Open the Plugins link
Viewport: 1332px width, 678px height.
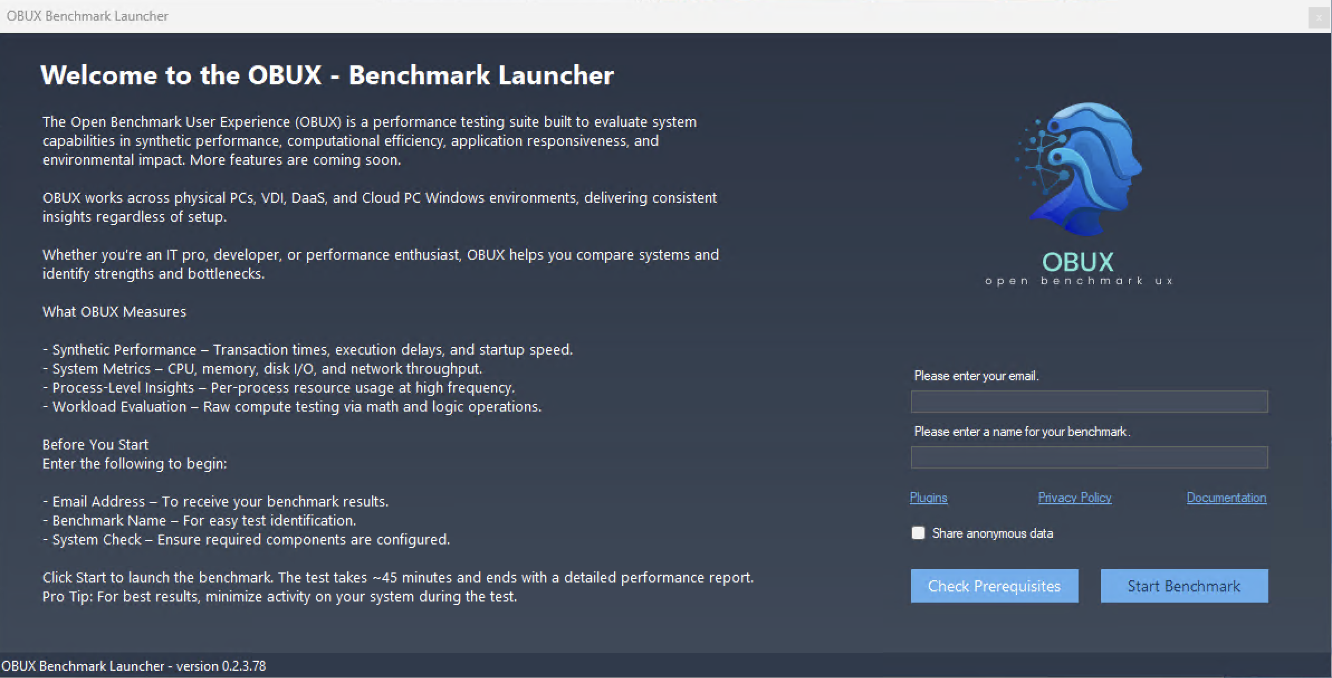click(x=928, y=498)
